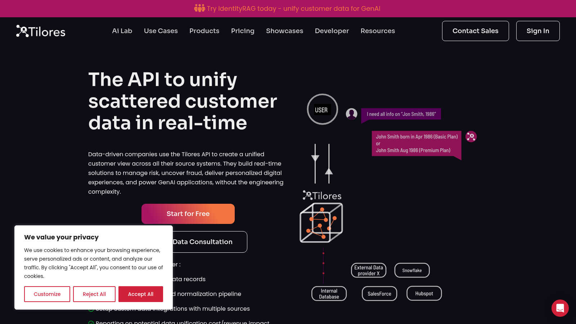Click the External Data provider X node
Viewport: 576px width, 324px height.
click(x=369, y=270)
